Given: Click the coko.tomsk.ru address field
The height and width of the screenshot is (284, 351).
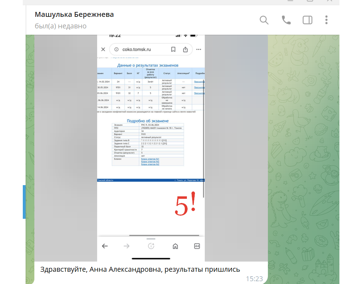Looking at the screenshot, I should 137,49.
